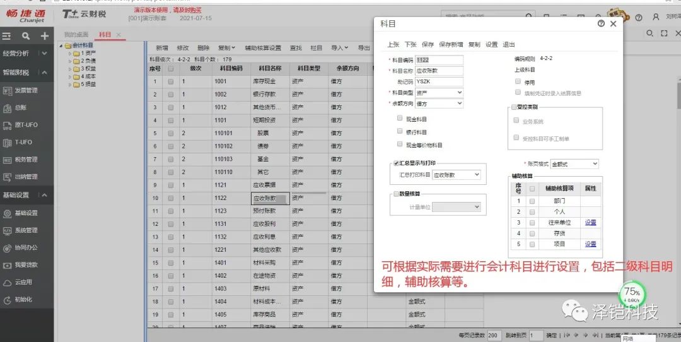Image resolution: width=681 pixels, height=342 pixels.
Task: Enable the 现金科目 checkbox
Action: click(400, 118)
